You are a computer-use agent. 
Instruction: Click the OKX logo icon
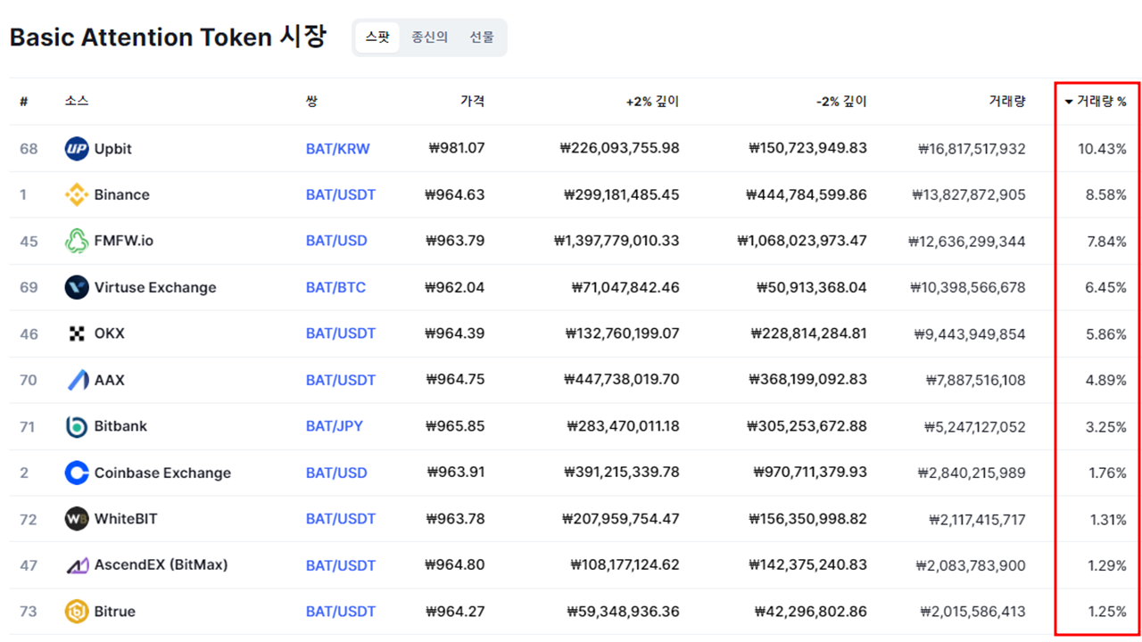pos(77,333)
